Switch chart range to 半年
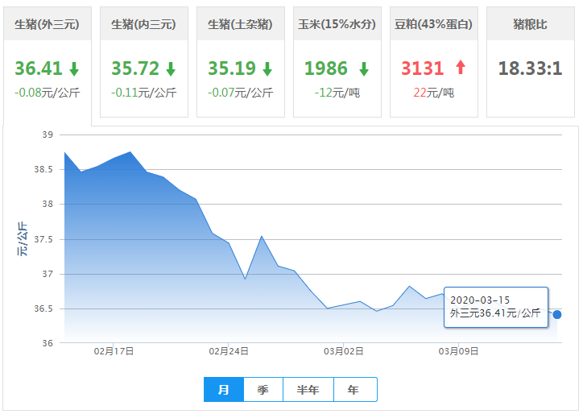The height and width of the screenshot is (414, 583). coord(308,390)
